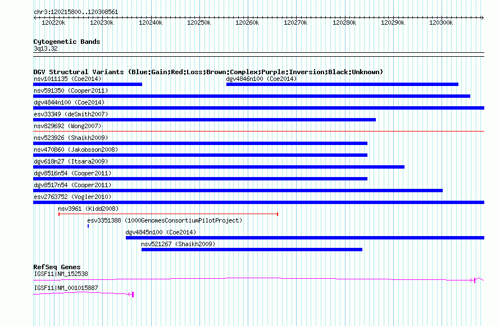
Task: Click the 120240k ruler tick label
Action: click(150, 22)
